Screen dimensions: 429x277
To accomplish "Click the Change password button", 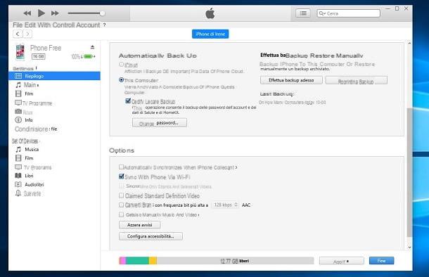I will click(160, 123).
